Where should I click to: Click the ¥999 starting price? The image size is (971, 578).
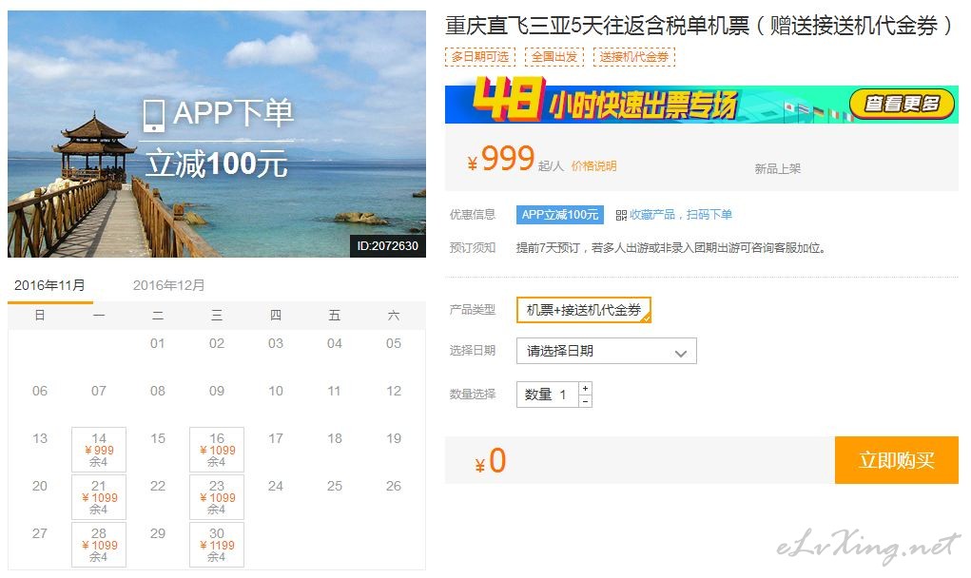point(501,159)
